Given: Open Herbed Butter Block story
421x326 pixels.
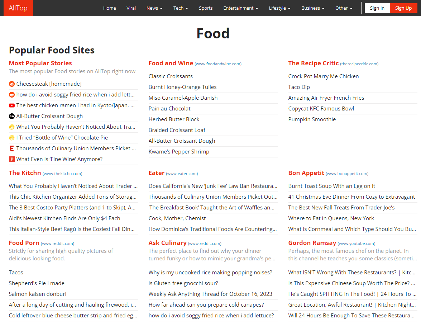Looking at the screenshot, I should tap(174, 119).
